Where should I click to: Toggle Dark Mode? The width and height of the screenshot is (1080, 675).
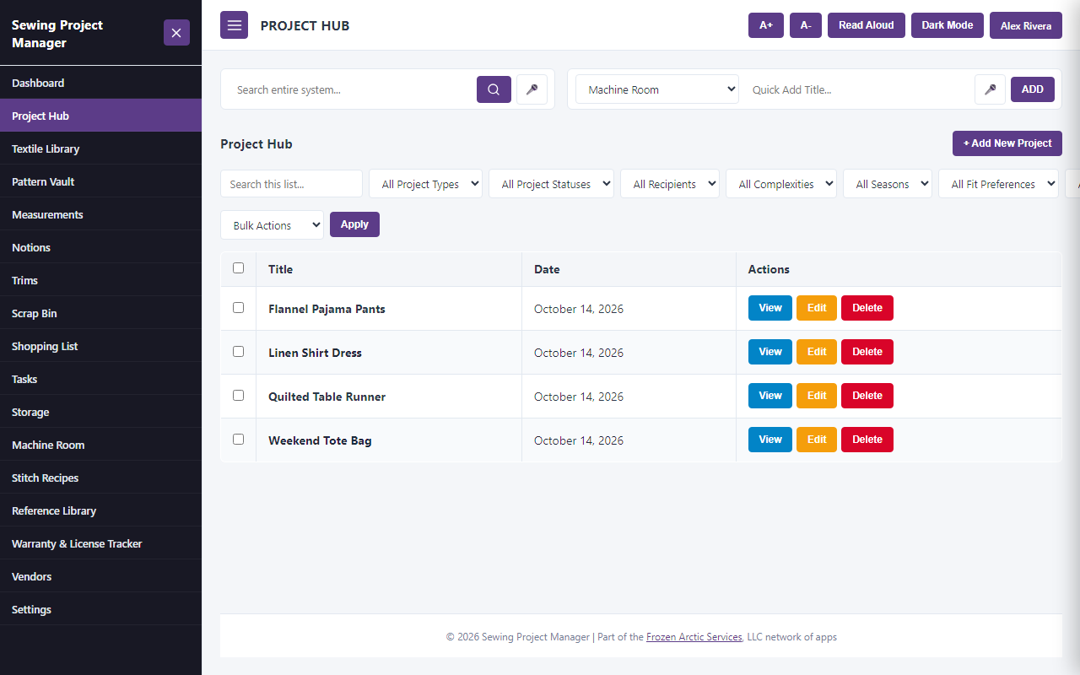point(948,25)
